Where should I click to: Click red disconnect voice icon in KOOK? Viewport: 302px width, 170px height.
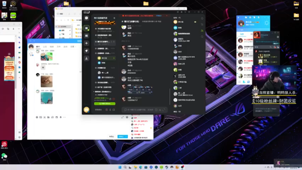pos(114,99)
